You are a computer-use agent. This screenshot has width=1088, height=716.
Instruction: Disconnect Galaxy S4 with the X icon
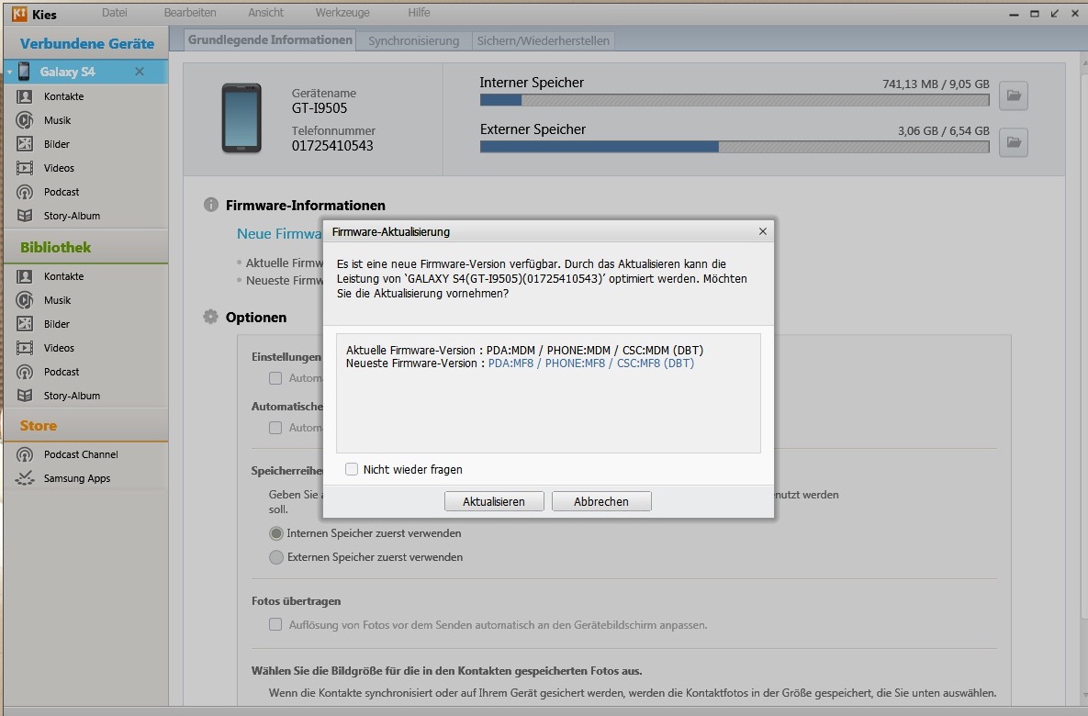140,72
